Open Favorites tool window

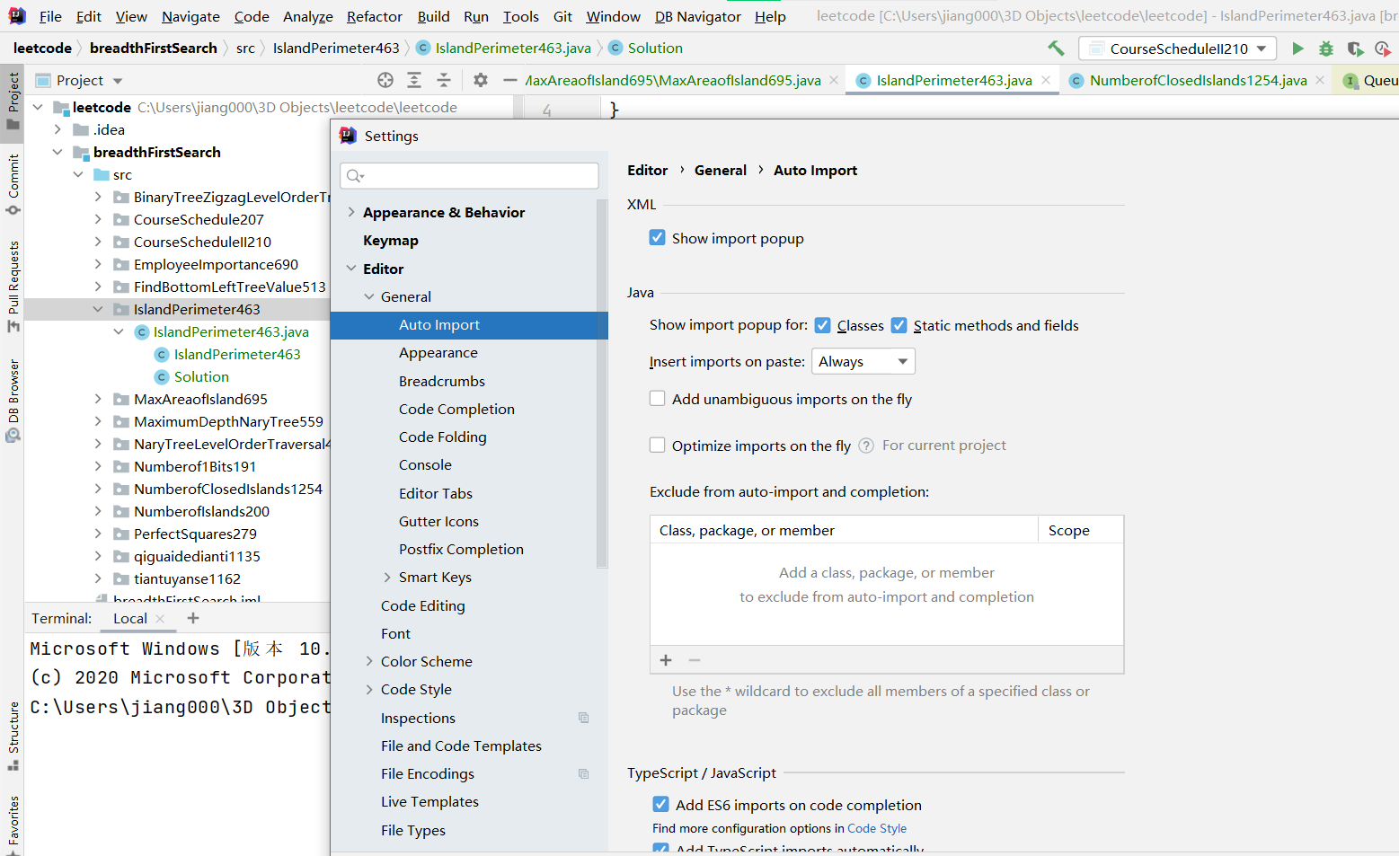[x=13, y=825]
